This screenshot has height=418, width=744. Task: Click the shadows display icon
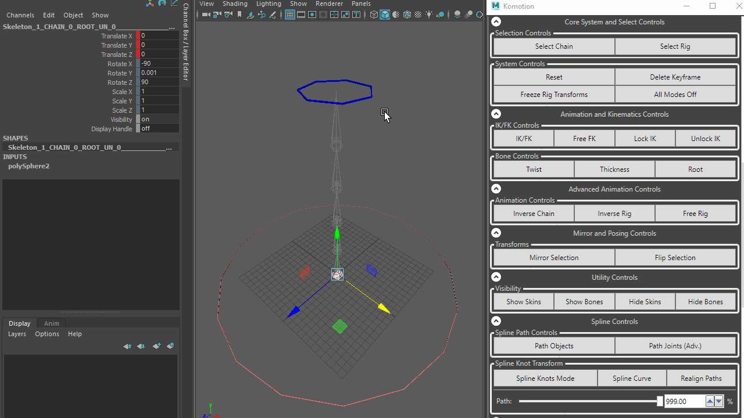(440, 15)
